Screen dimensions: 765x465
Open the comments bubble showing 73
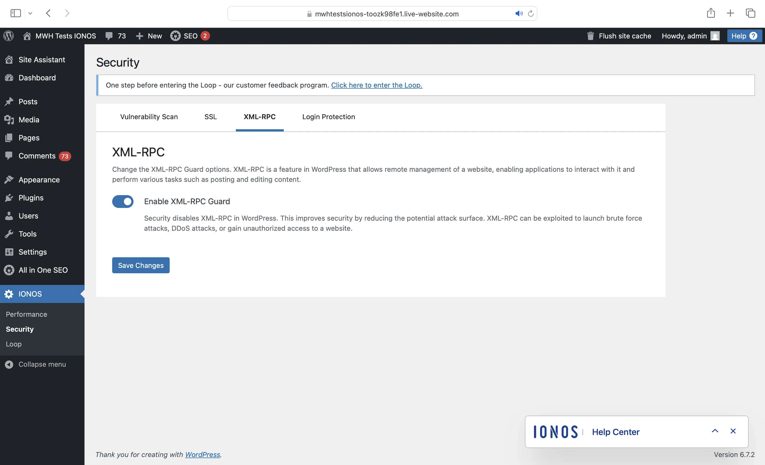pyautogui.click(x=115, y=36)
